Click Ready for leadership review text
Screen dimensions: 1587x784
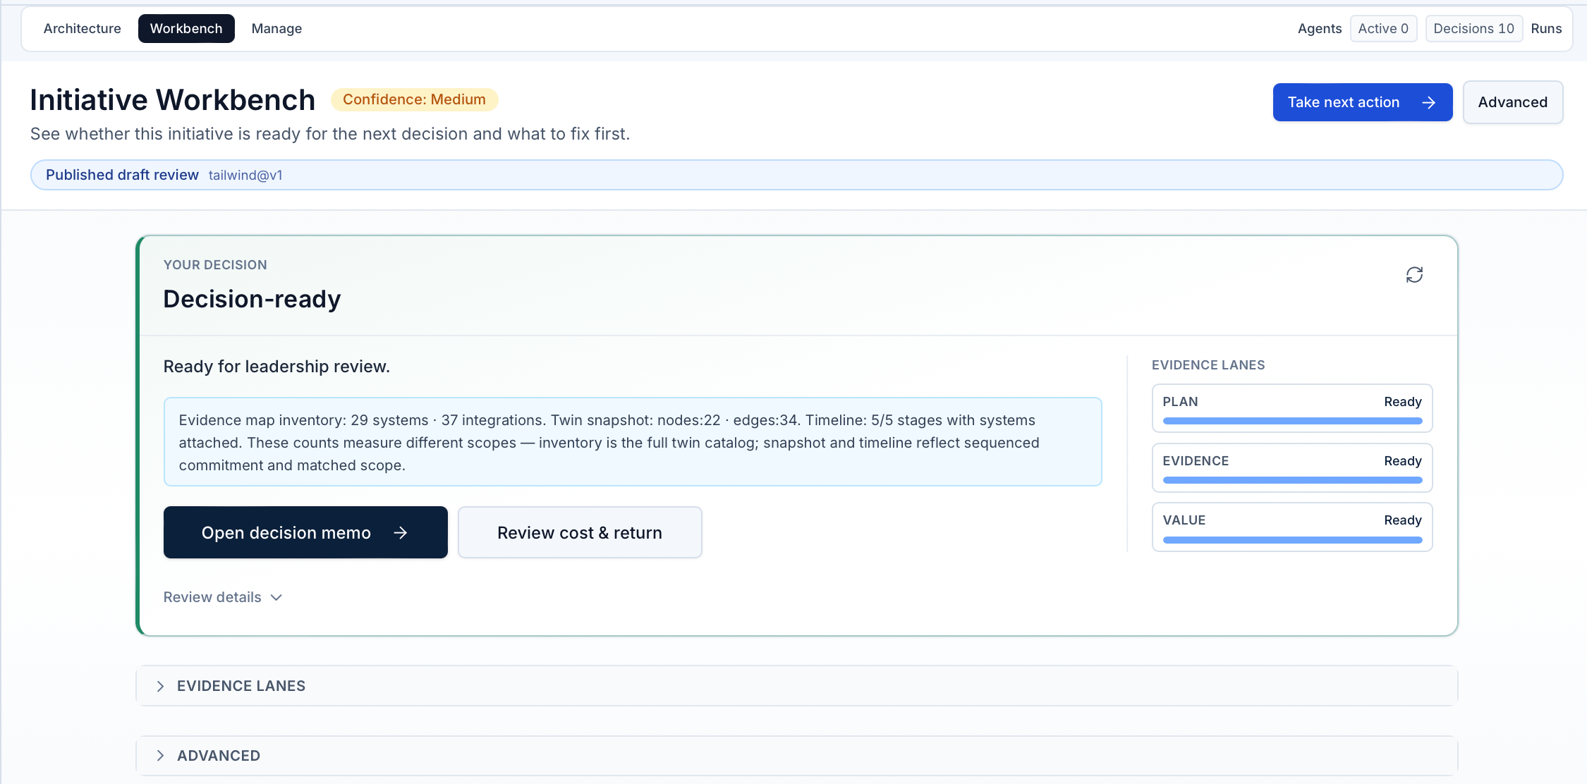pyautogui.click(x=276, y=367)
